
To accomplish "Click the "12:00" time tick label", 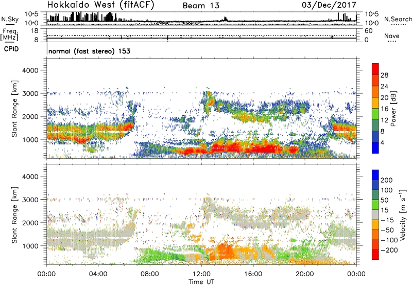I will coord(201,274).
